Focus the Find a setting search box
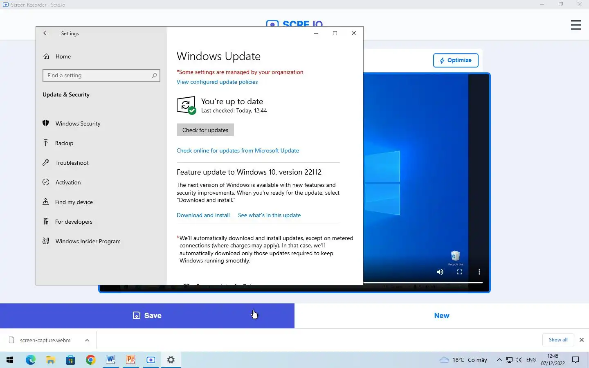589x368 pixels. 101,75
